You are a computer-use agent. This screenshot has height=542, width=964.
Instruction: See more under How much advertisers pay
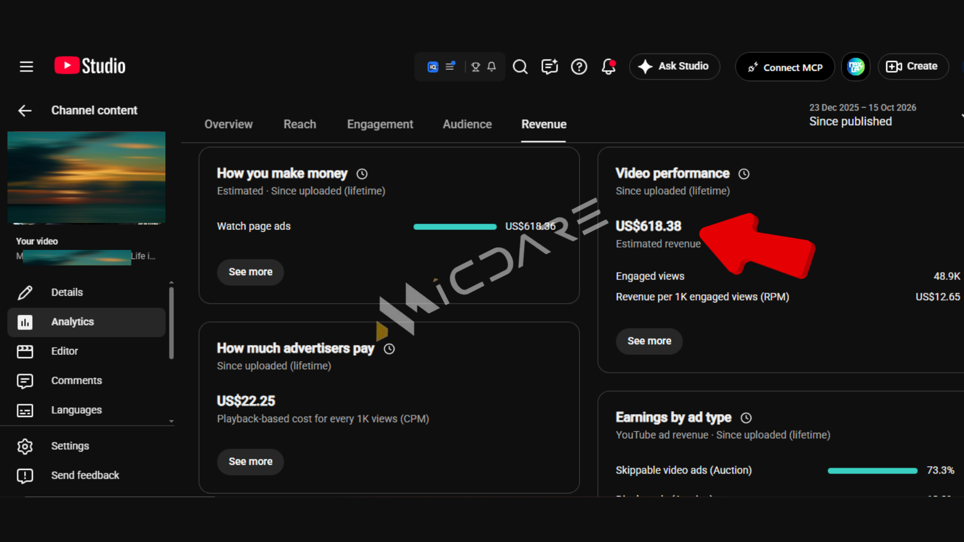pyautogui.click(x=250, y=462)
